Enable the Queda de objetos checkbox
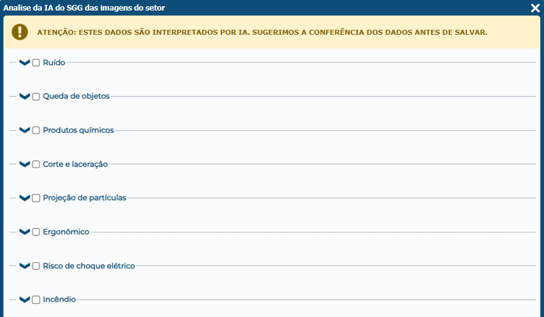Viewport: 544px width, 317px height. click(x=36, y=97)
